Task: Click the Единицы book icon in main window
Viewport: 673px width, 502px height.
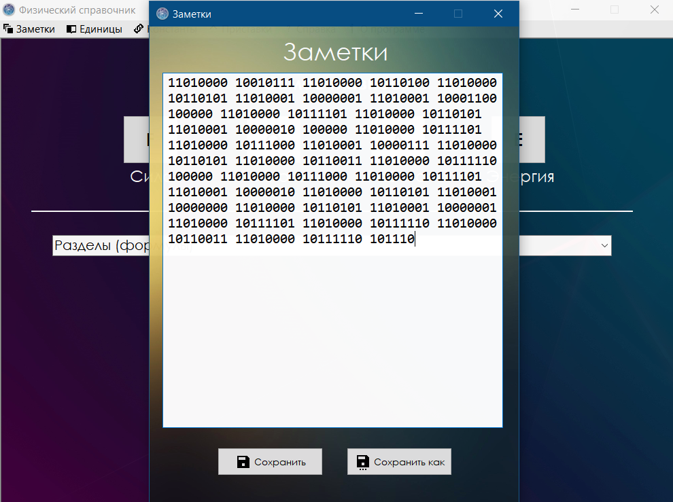Action: click(x=71, y=29)
